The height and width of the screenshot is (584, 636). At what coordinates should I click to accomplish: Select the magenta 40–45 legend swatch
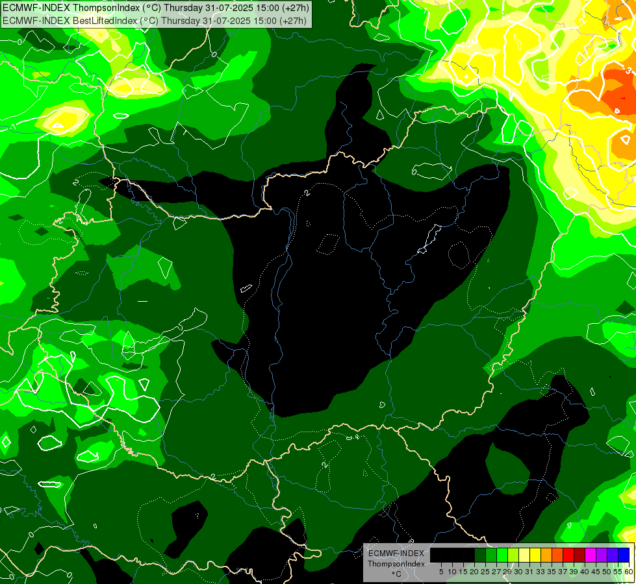(x=591, y=555)
